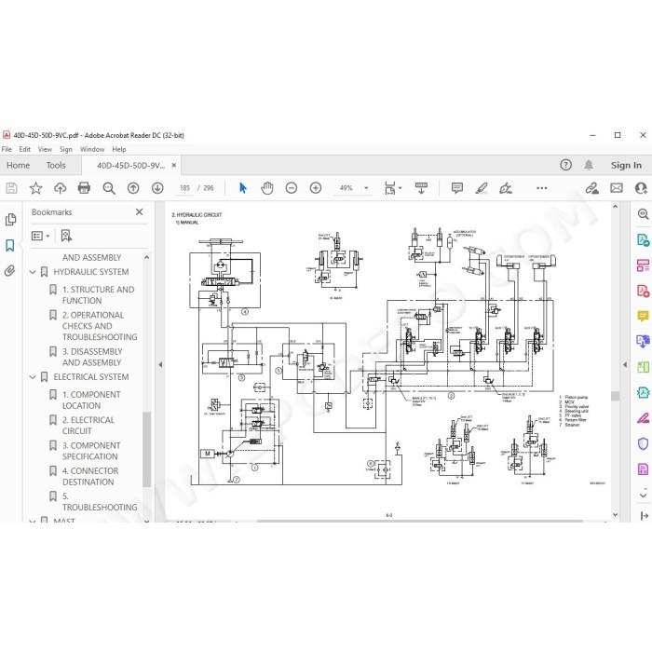Click the bookmarks panel scrollbar thumb
This screenshot has height=652, width=652.
(x=146, y=449)
